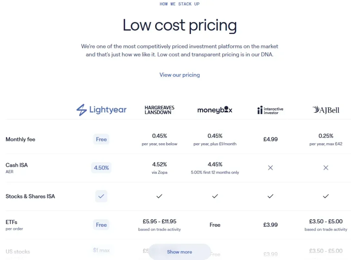Select the Monthly fee row label
The height and width of the screenshot is (260, 351).
click(x=21, y=139)
